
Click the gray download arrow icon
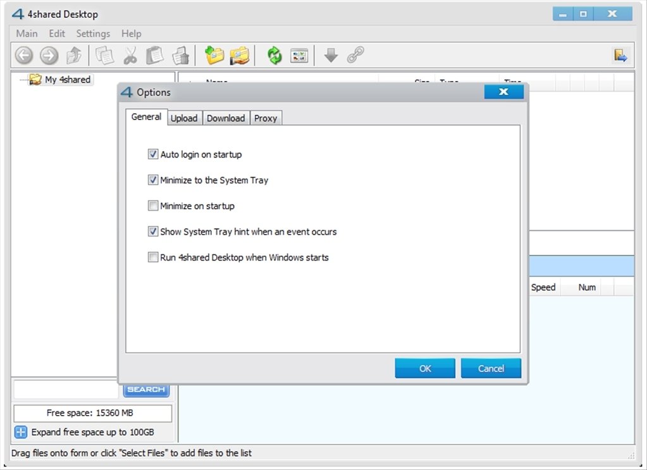coord(331,55)
